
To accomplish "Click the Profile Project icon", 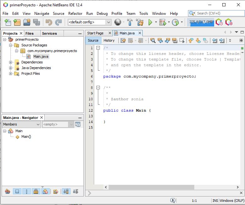I will tap(175, 22).
